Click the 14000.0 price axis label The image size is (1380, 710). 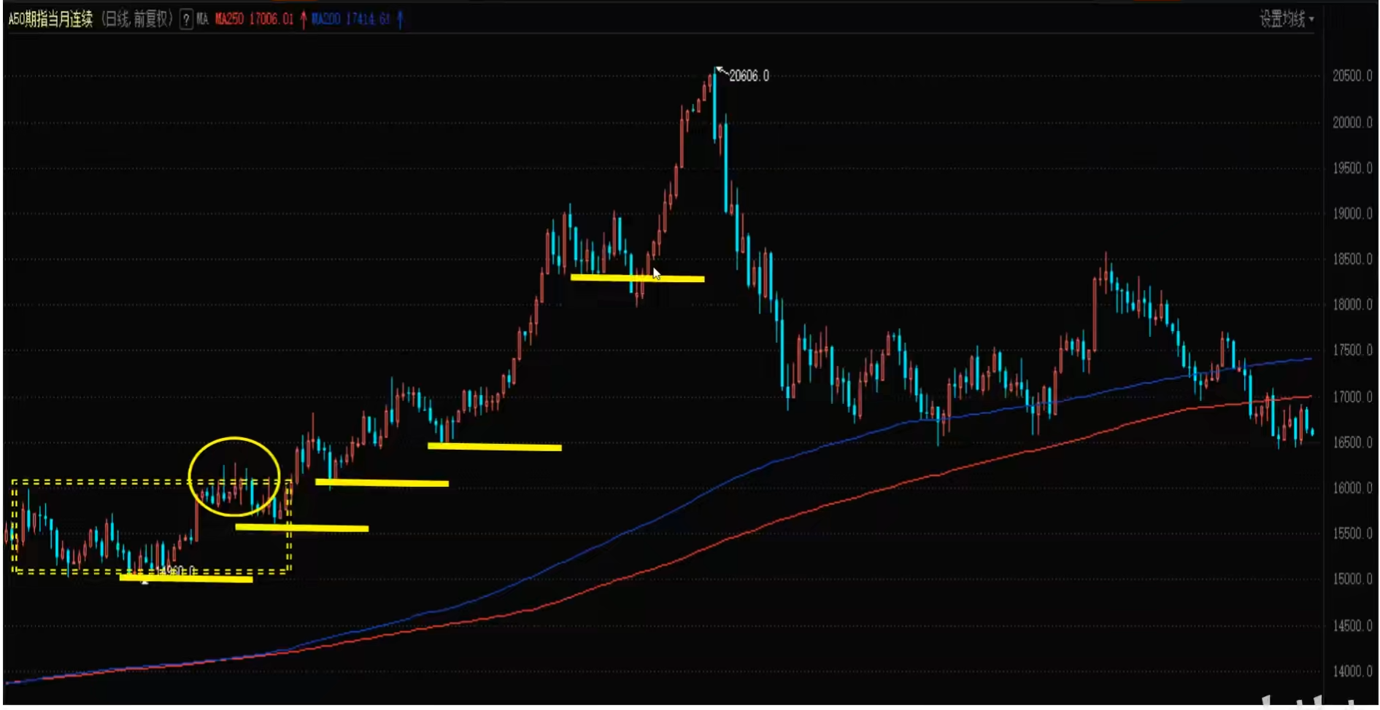(1352, 671)
